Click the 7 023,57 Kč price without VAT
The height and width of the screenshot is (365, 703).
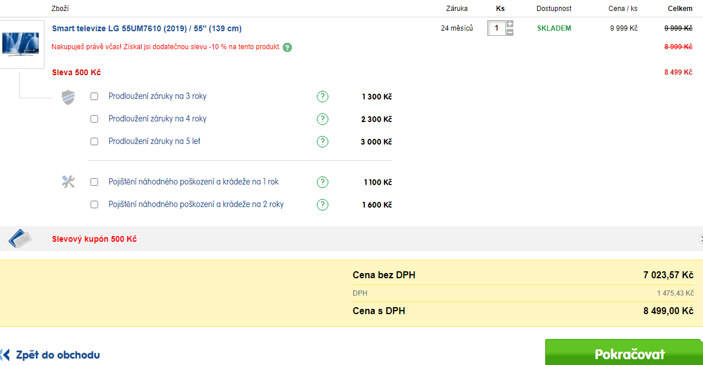coord(668,275)
